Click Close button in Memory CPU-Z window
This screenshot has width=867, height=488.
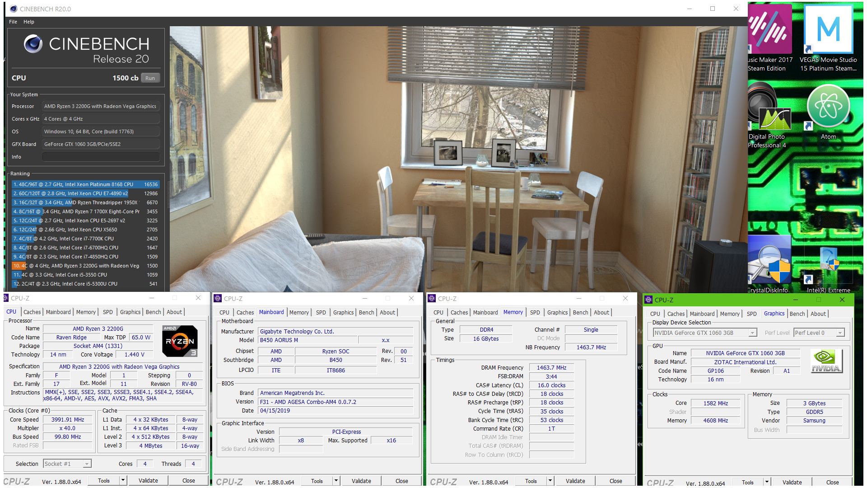pyautogui.click(x=615, y=481)
